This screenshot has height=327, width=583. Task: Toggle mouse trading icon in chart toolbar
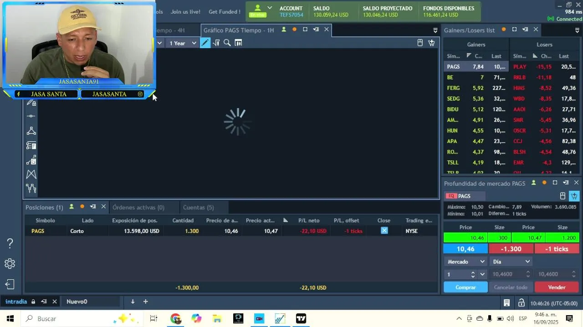(420, 43)
